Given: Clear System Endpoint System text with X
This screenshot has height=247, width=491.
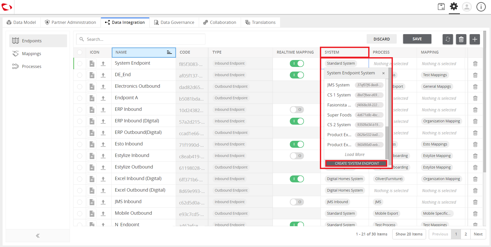Looking at the screenshot, I should (x=383, y=73).
